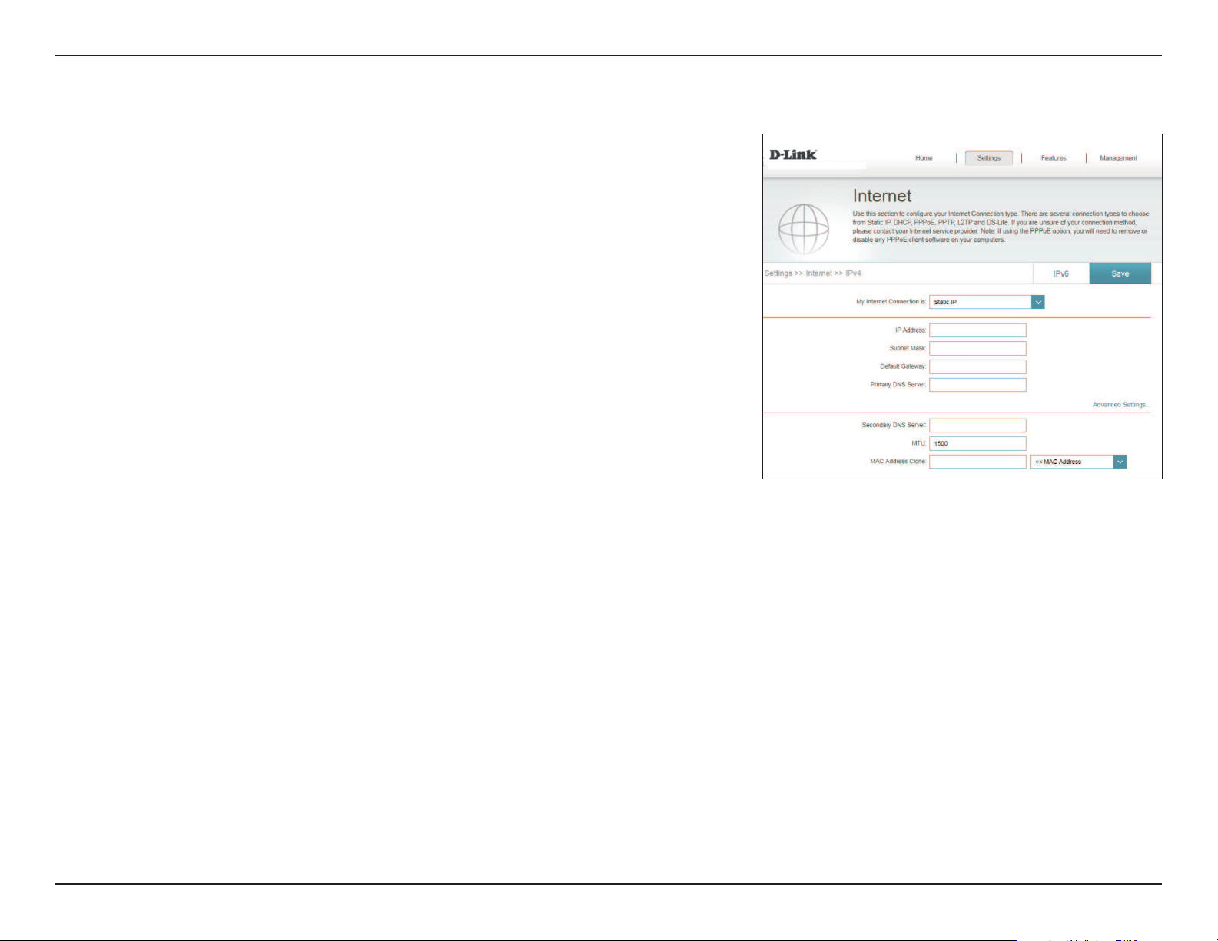The height and width of the screenshot is (941, 1218).
Task: Click the Secondary DNS Server field
Action: [977, 426]
